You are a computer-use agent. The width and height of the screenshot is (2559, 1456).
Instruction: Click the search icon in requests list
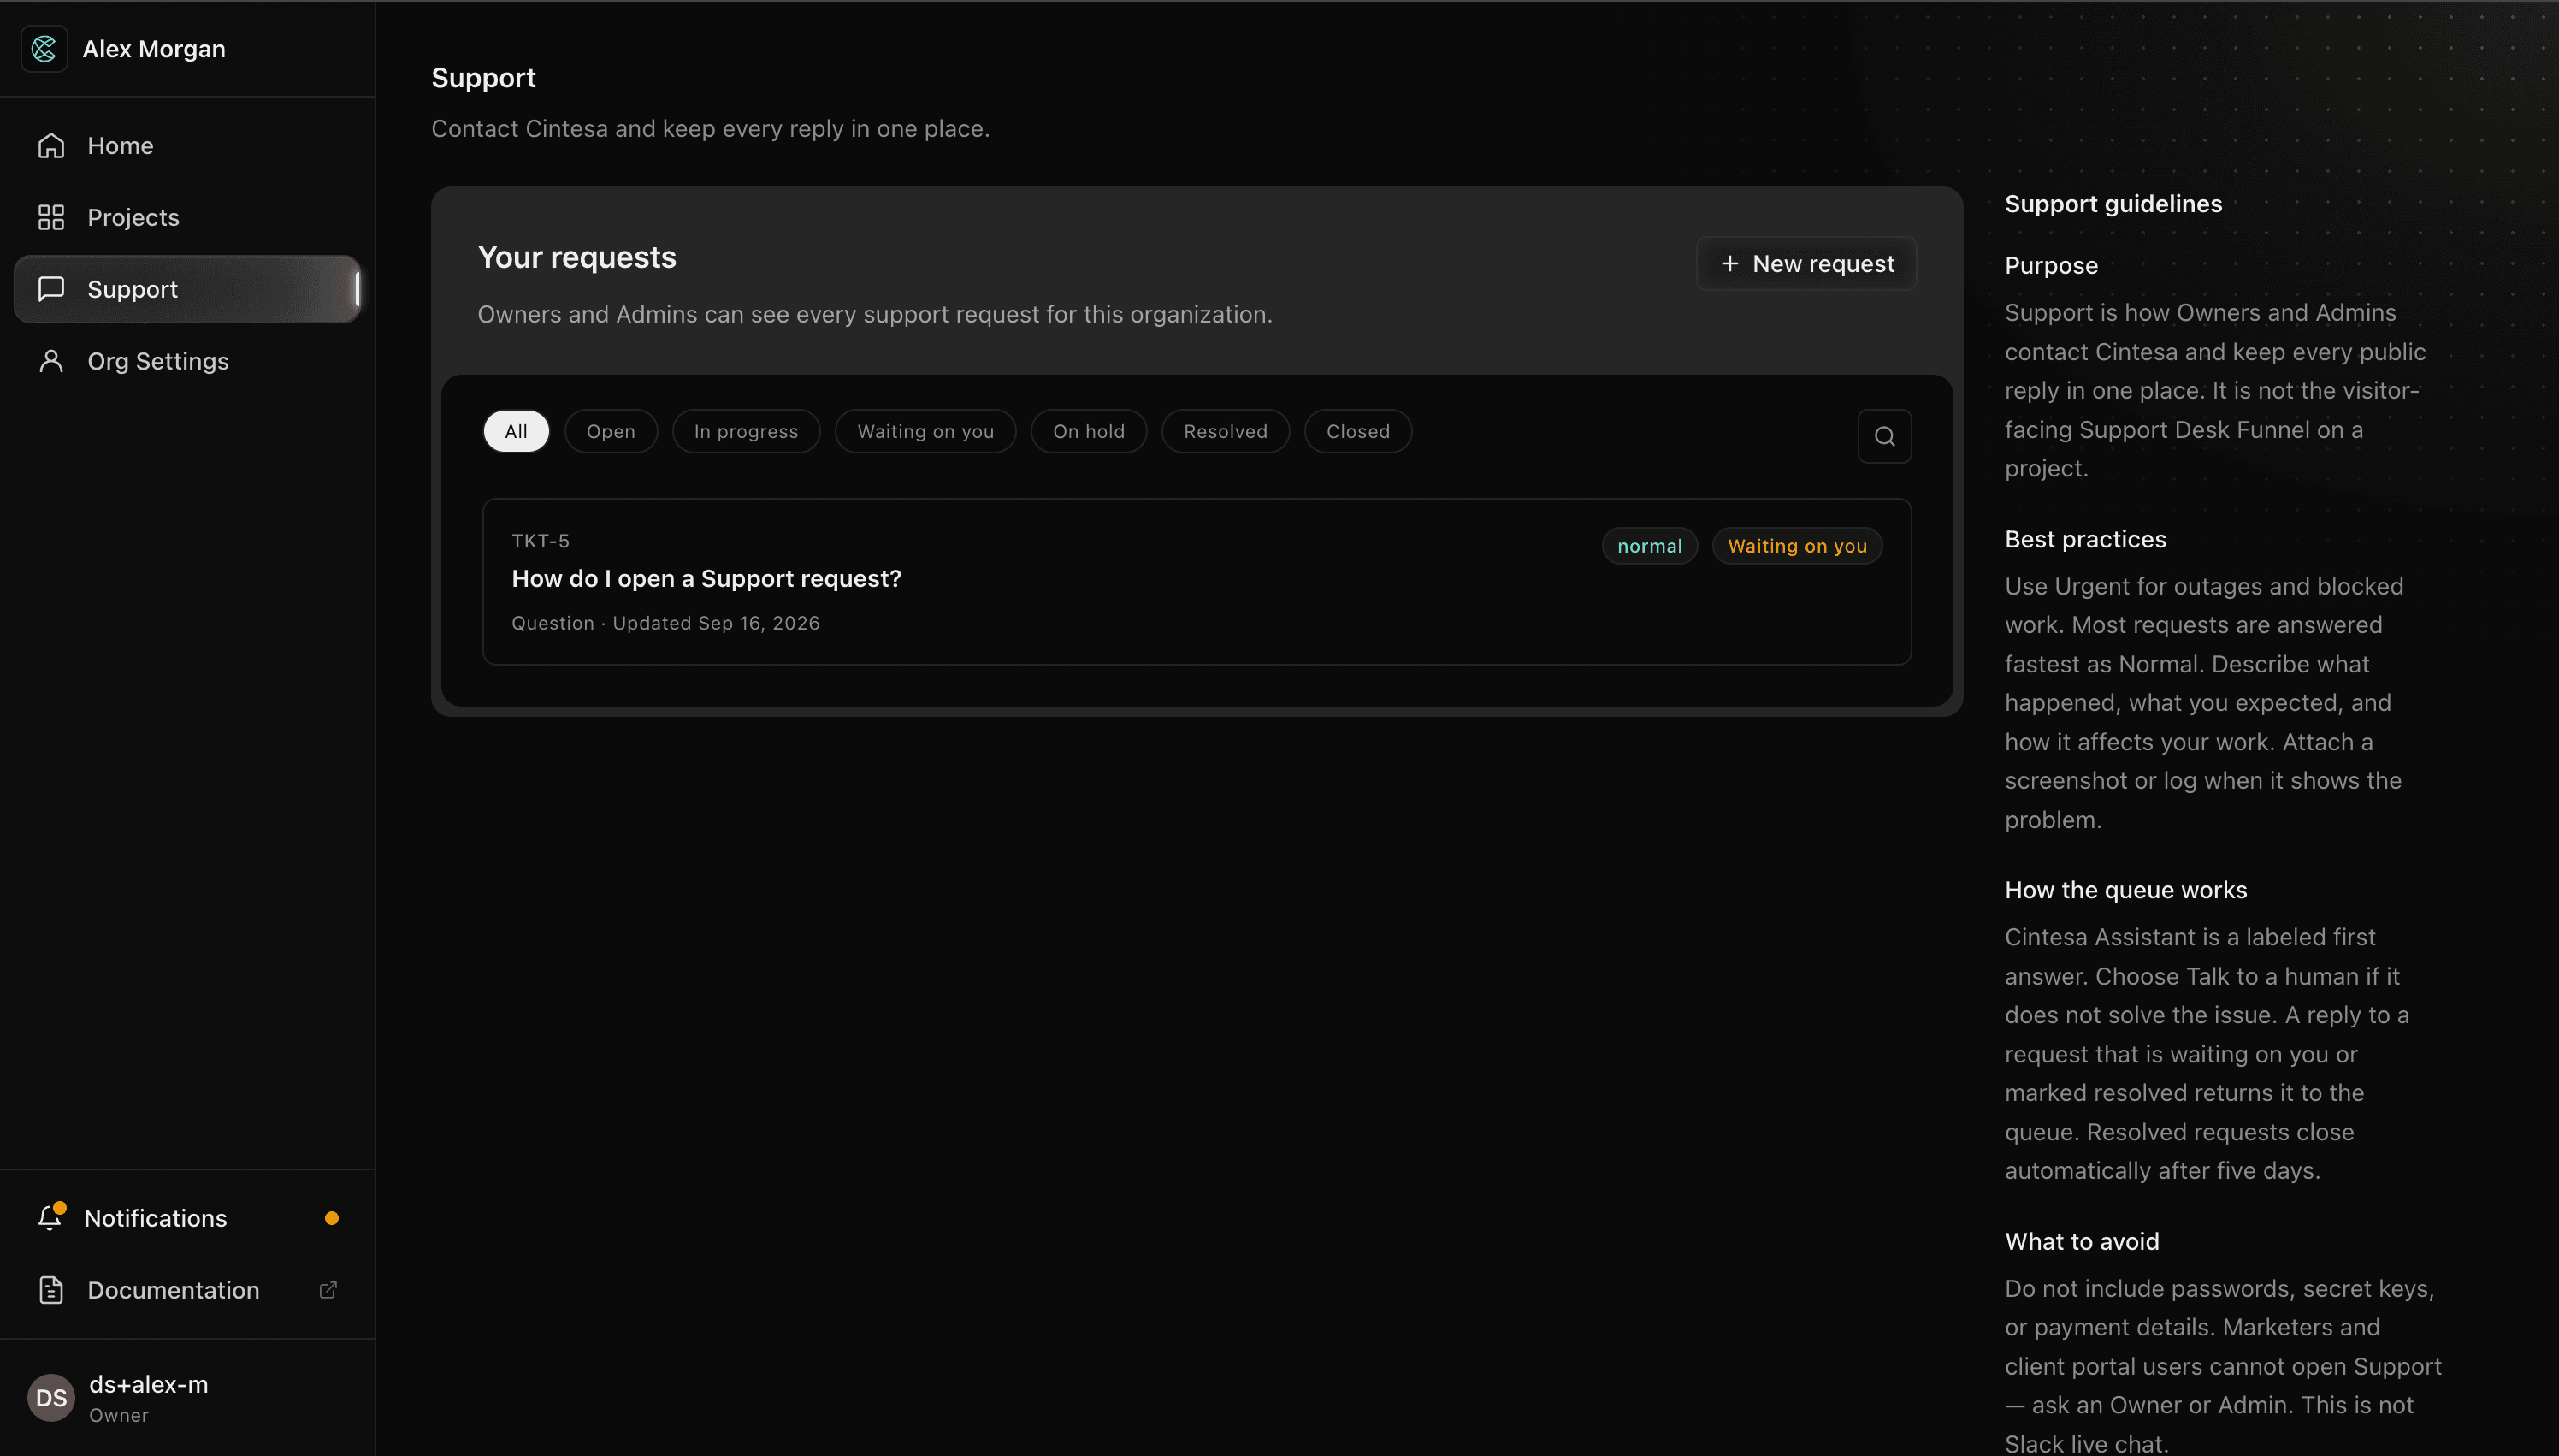point(1884,436)
